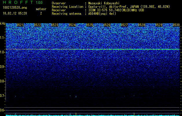Click the 0522 time marker
The height and width of the screenshot is (116, 182).
pos(37,25)
